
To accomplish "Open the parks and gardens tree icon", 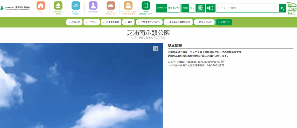I will [x=58, y=6].
